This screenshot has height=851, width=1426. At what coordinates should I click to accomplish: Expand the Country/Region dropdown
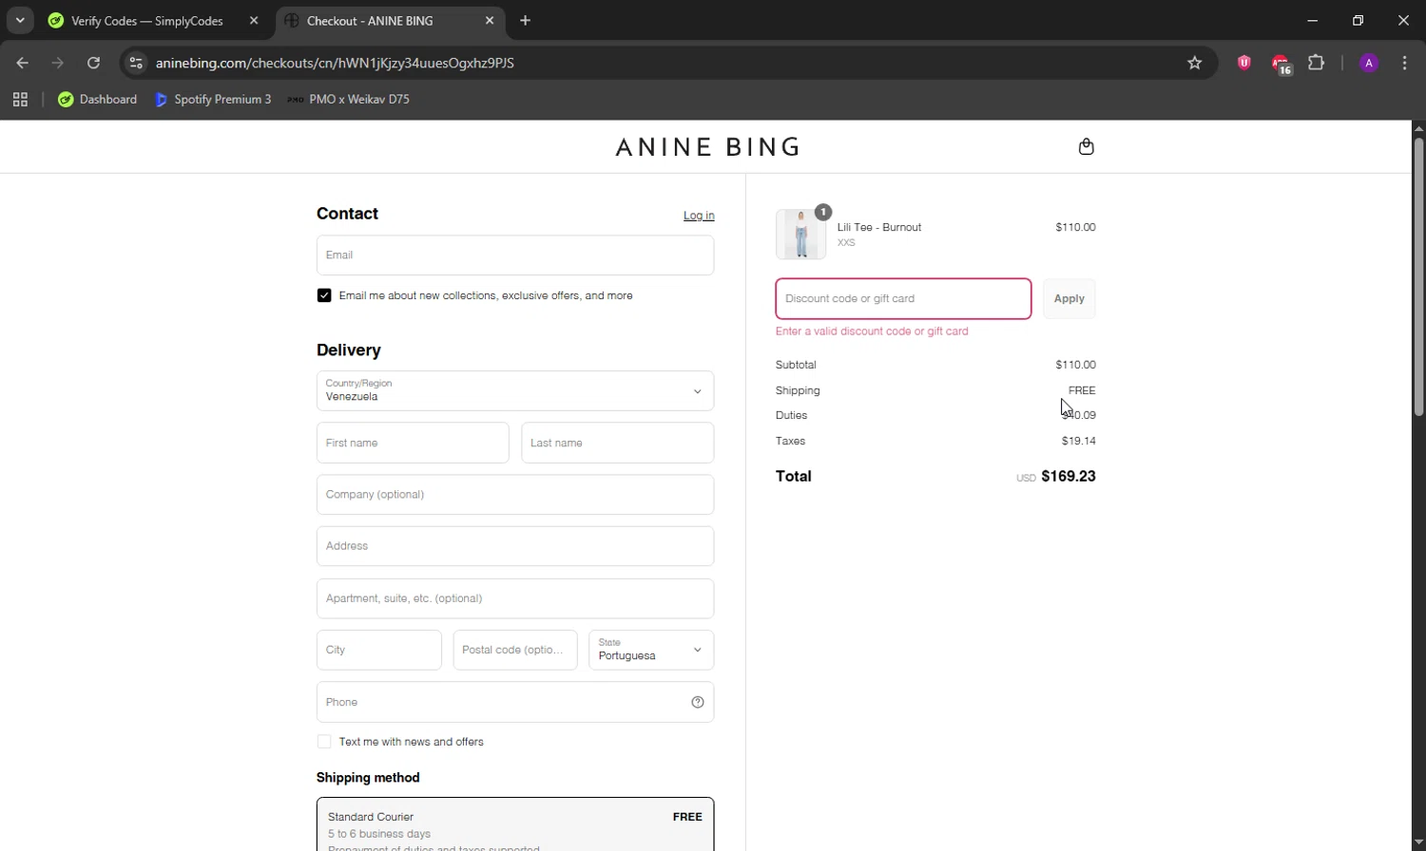515,390
